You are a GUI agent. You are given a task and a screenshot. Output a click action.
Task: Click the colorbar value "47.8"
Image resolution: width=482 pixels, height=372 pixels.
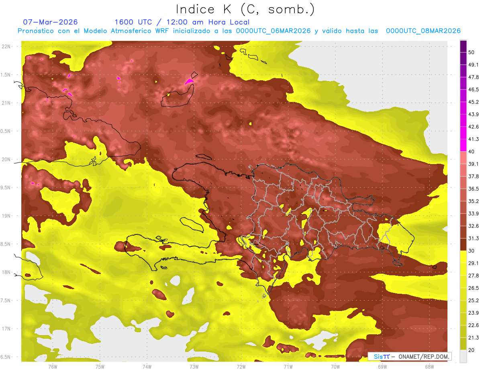click(x=474, y=77)
